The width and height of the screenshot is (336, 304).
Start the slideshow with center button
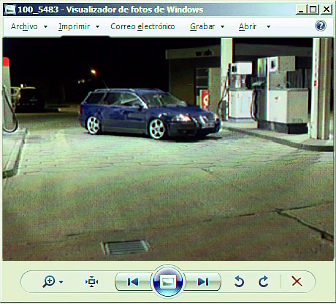[x=168, y=281]
